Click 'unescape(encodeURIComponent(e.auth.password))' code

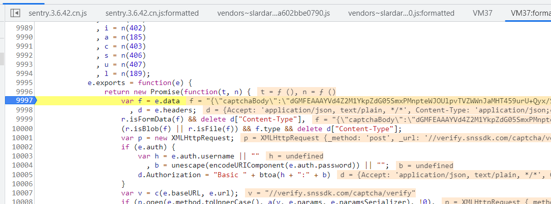click(265, 165)
